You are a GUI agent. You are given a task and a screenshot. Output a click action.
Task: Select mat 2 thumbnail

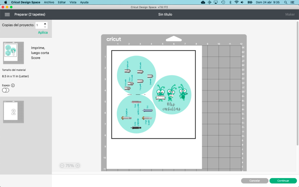(x=13, y=112)
